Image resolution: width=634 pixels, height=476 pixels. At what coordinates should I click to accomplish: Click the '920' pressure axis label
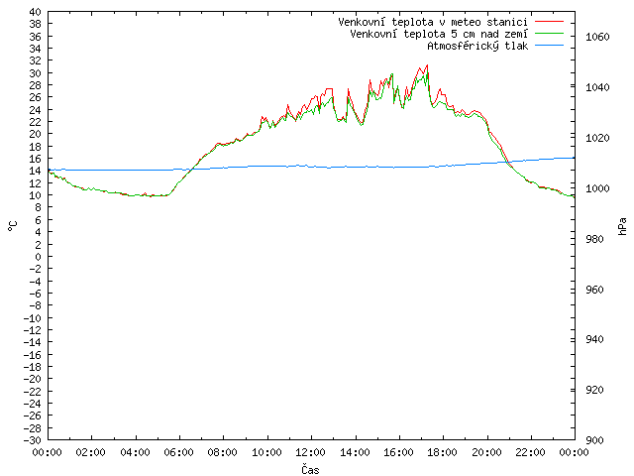(x=594, y=390)
